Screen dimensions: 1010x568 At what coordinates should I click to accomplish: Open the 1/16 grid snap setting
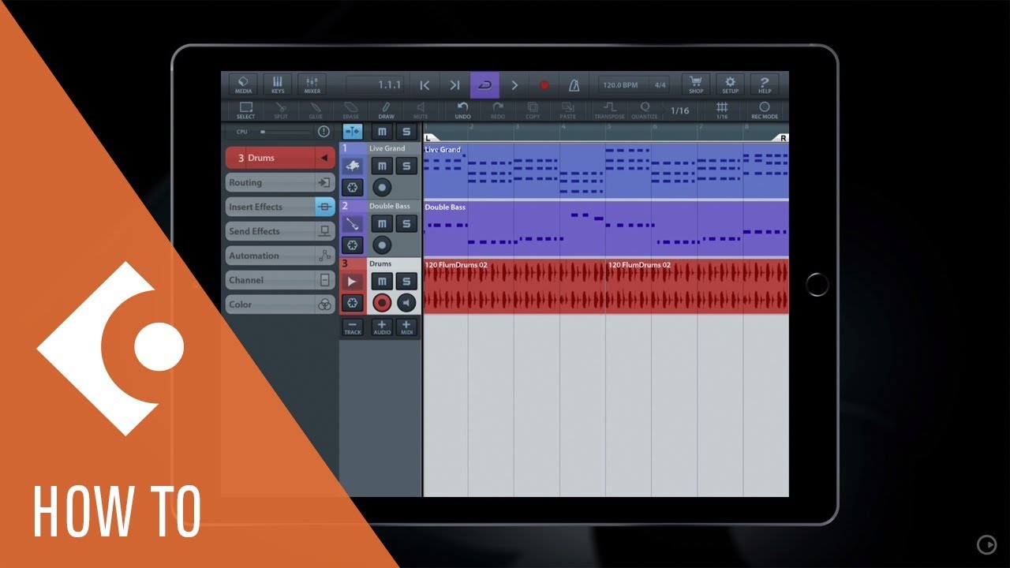click(722, 110)
